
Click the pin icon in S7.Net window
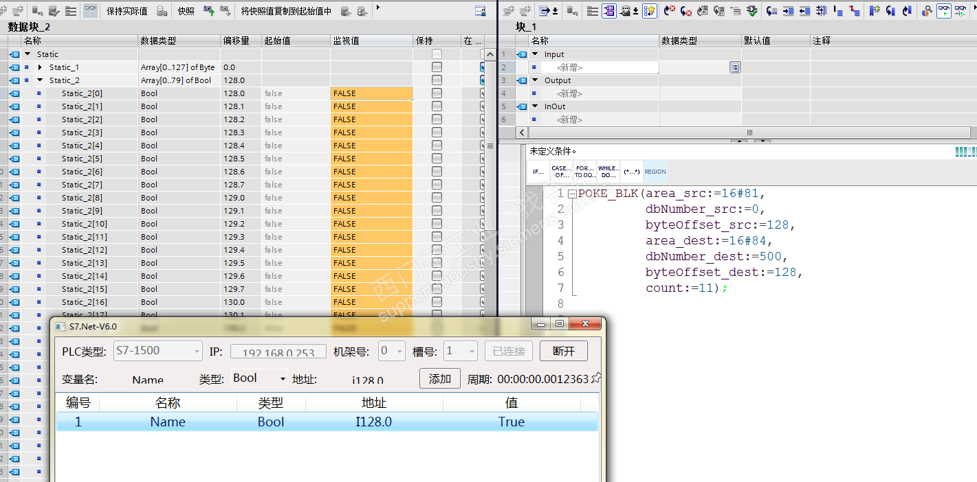point(596,378)
